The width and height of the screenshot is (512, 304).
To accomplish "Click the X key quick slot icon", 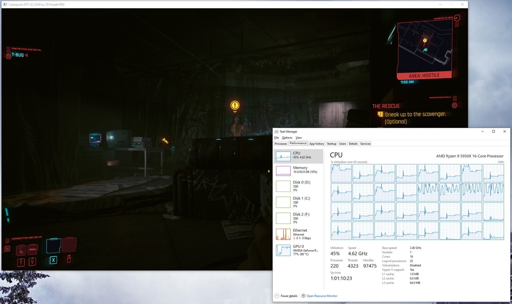I will (x=53, y=260).
